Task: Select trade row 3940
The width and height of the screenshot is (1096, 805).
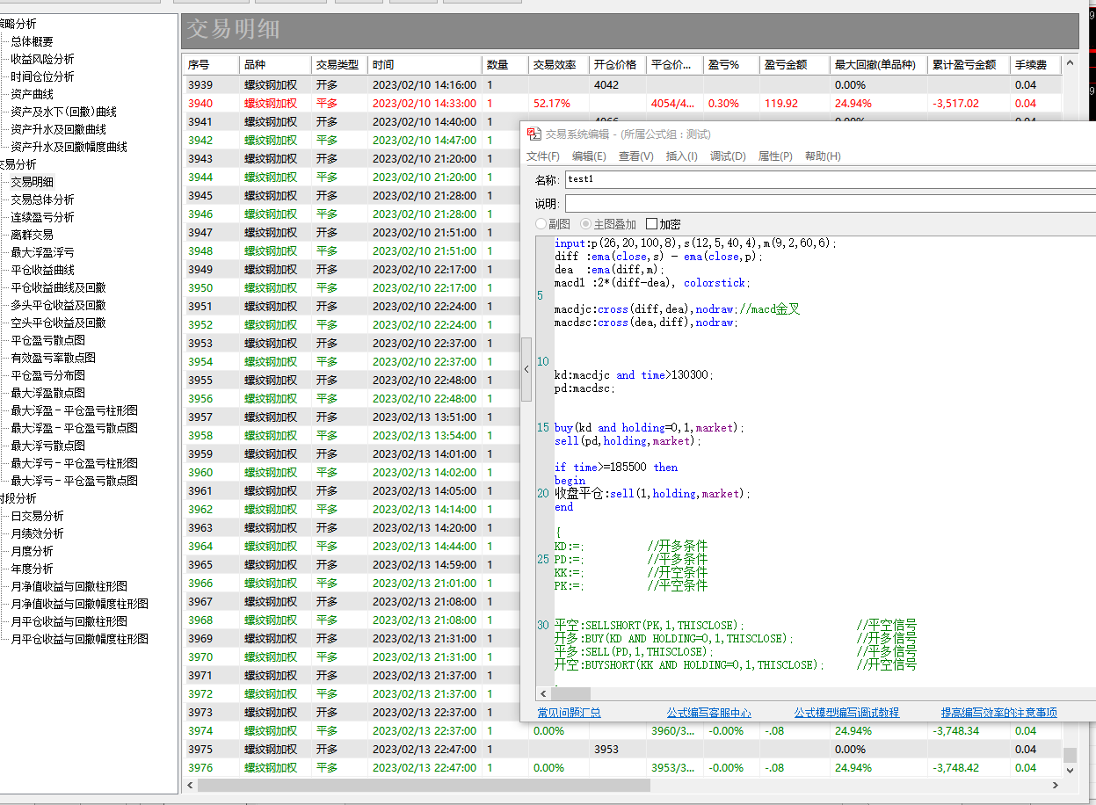Action: coord(622,103)
